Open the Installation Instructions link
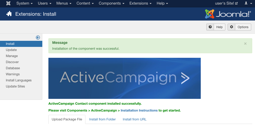This screenshot has width=255, height=128. pos(139,111)
